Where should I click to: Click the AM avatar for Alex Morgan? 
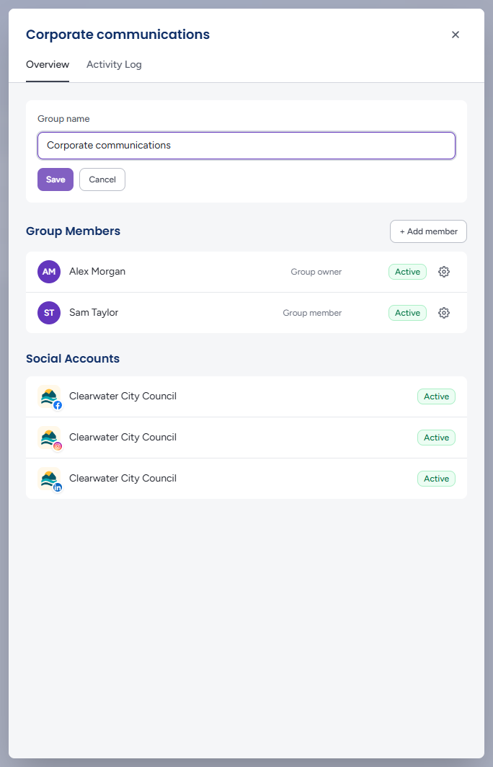coord(49,272)
